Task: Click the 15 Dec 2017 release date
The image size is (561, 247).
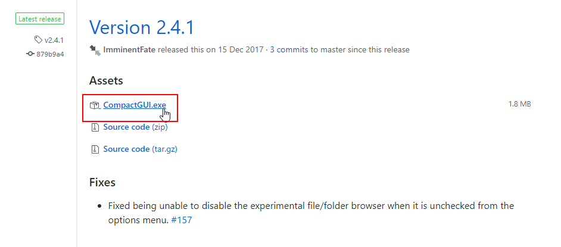Action: click(242, 49)
